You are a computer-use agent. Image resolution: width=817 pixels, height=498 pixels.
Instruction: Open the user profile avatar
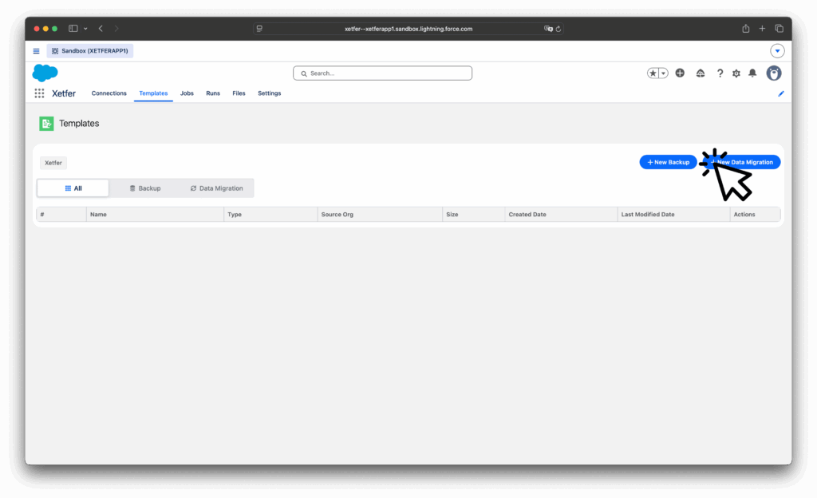point(774,73)
